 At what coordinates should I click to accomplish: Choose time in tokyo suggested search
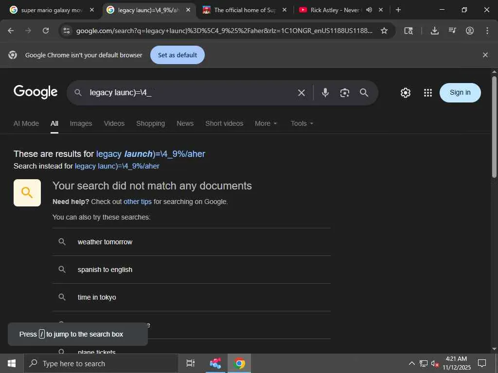point(192,297)
